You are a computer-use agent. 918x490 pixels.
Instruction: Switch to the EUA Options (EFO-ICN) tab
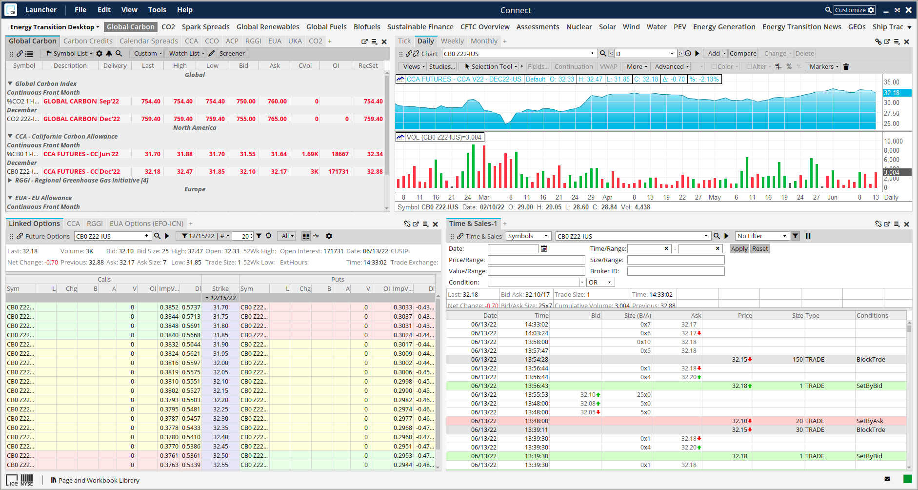tap(146, 224)
